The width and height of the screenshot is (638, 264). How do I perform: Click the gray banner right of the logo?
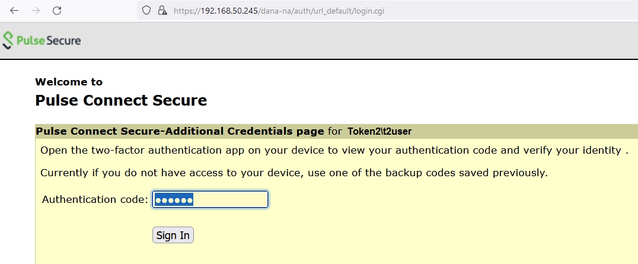358,40
